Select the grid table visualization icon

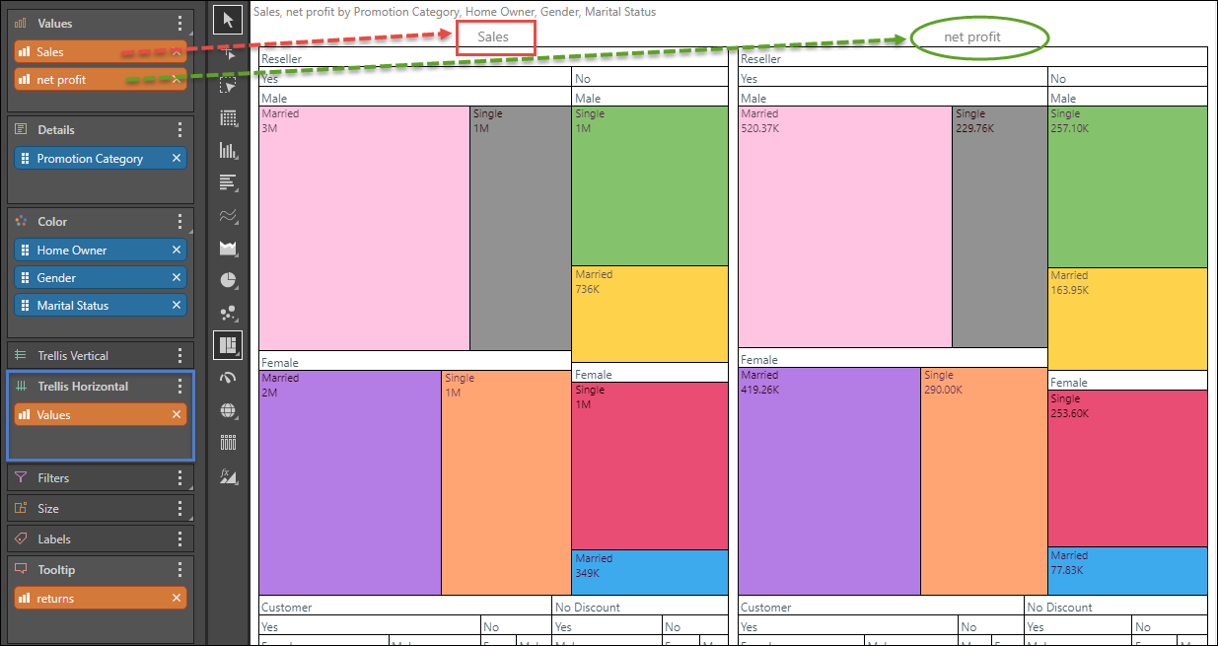[x=229, y=118]
